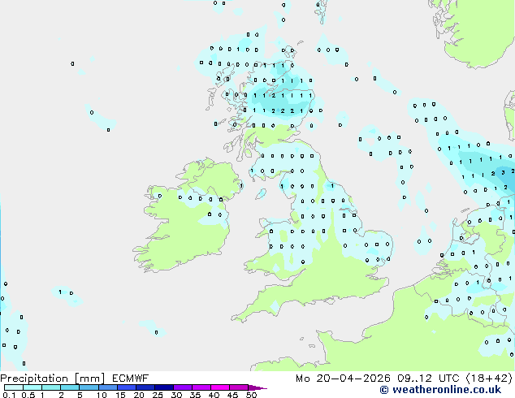Screen dimensions: 515x398
Task: Click the 25–30 mm dark navy legend box
Action: [x=164, y=387]
